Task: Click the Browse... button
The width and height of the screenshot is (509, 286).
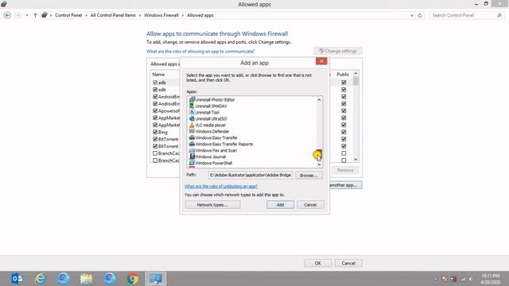Action: coord(309,176)
